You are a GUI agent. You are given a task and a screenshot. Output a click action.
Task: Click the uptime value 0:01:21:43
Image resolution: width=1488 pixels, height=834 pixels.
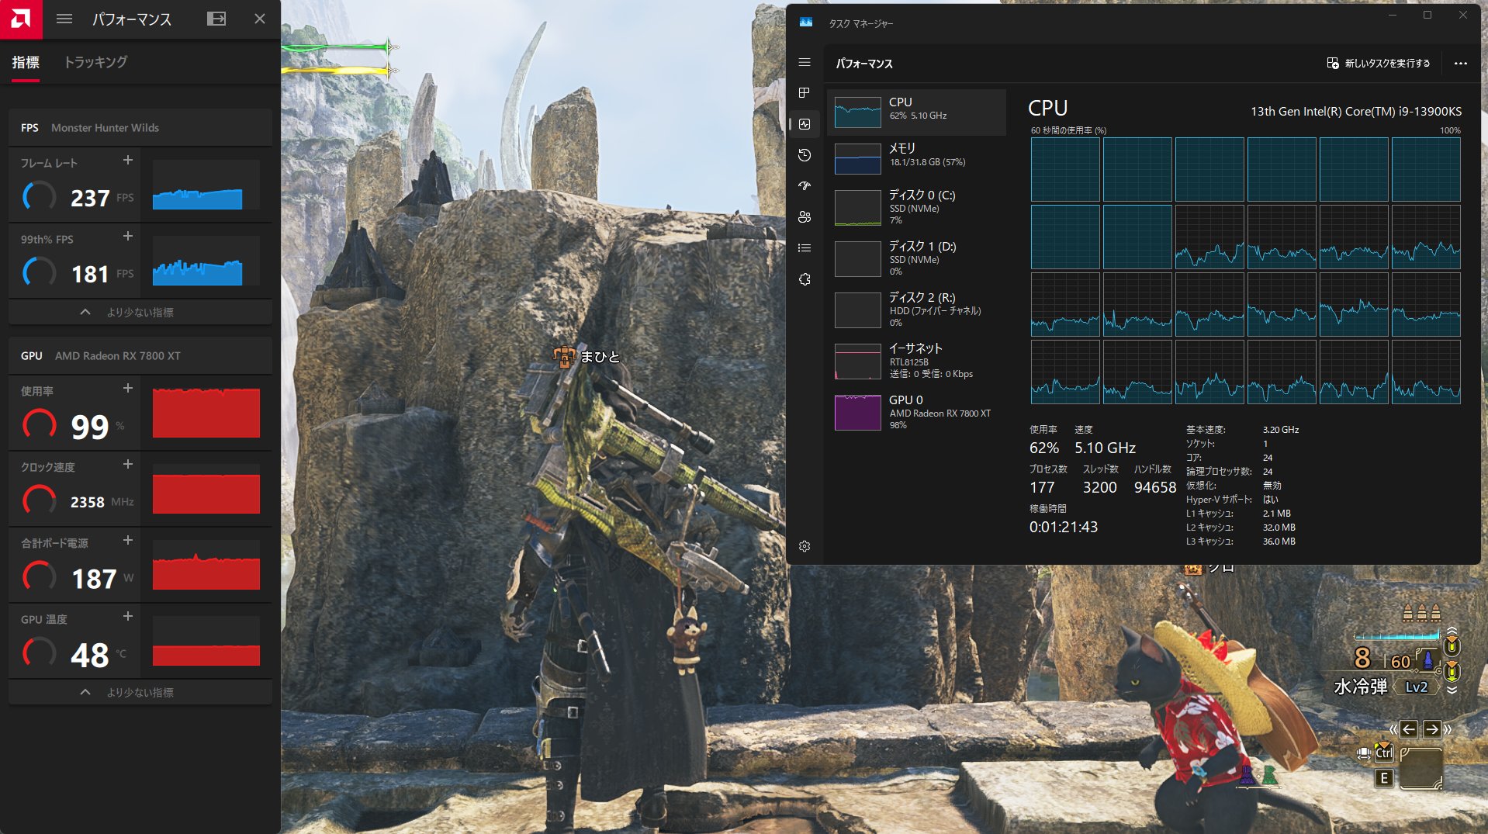1063,527
